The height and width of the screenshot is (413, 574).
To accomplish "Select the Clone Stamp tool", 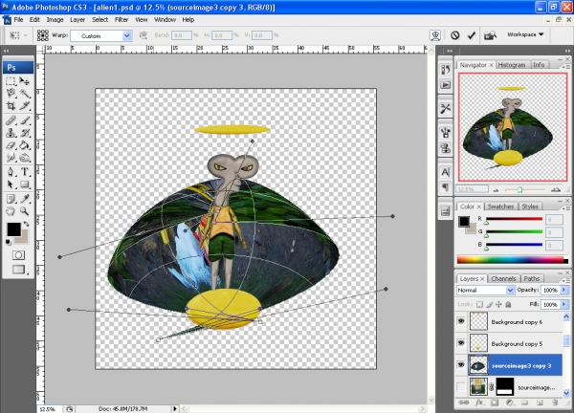I will [x=11, y=133].
